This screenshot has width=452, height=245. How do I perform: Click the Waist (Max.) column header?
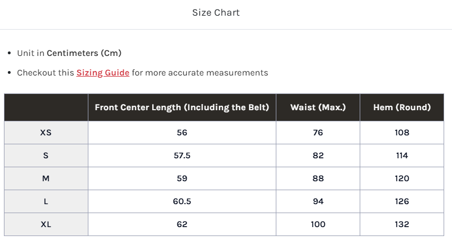(318, 107)
